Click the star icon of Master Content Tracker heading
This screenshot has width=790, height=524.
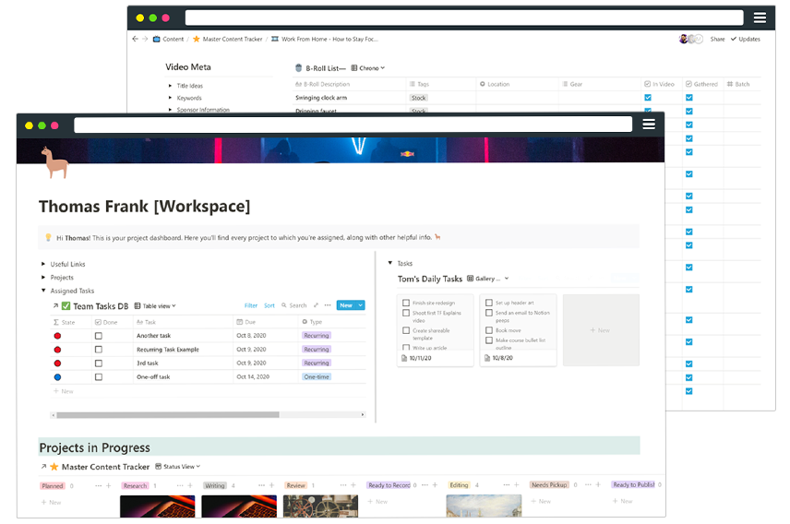point(54,467)
